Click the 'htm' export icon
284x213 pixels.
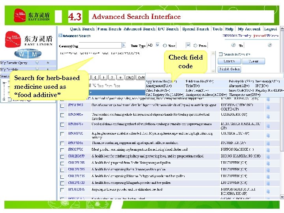109,86
